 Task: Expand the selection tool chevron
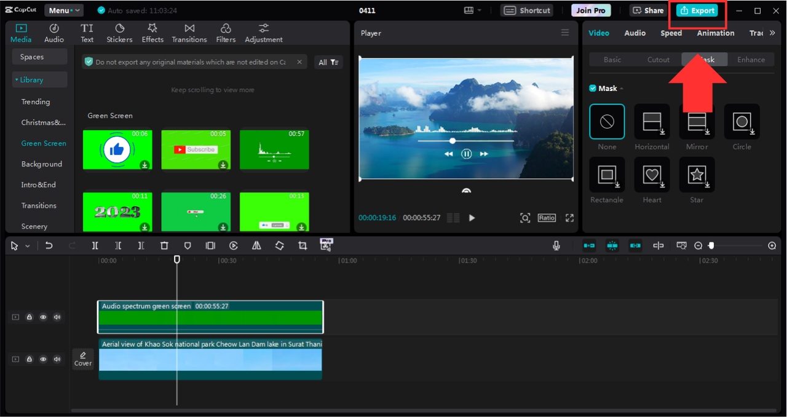pos(28,246)
